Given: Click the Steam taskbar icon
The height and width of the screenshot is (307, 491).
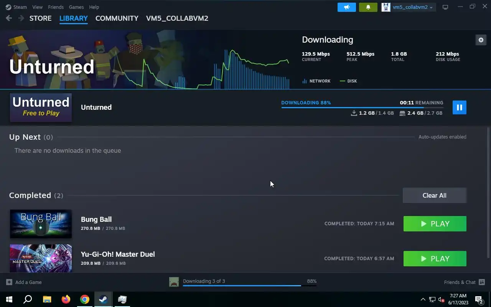Looking at the screenshot, I should (103, 299).
